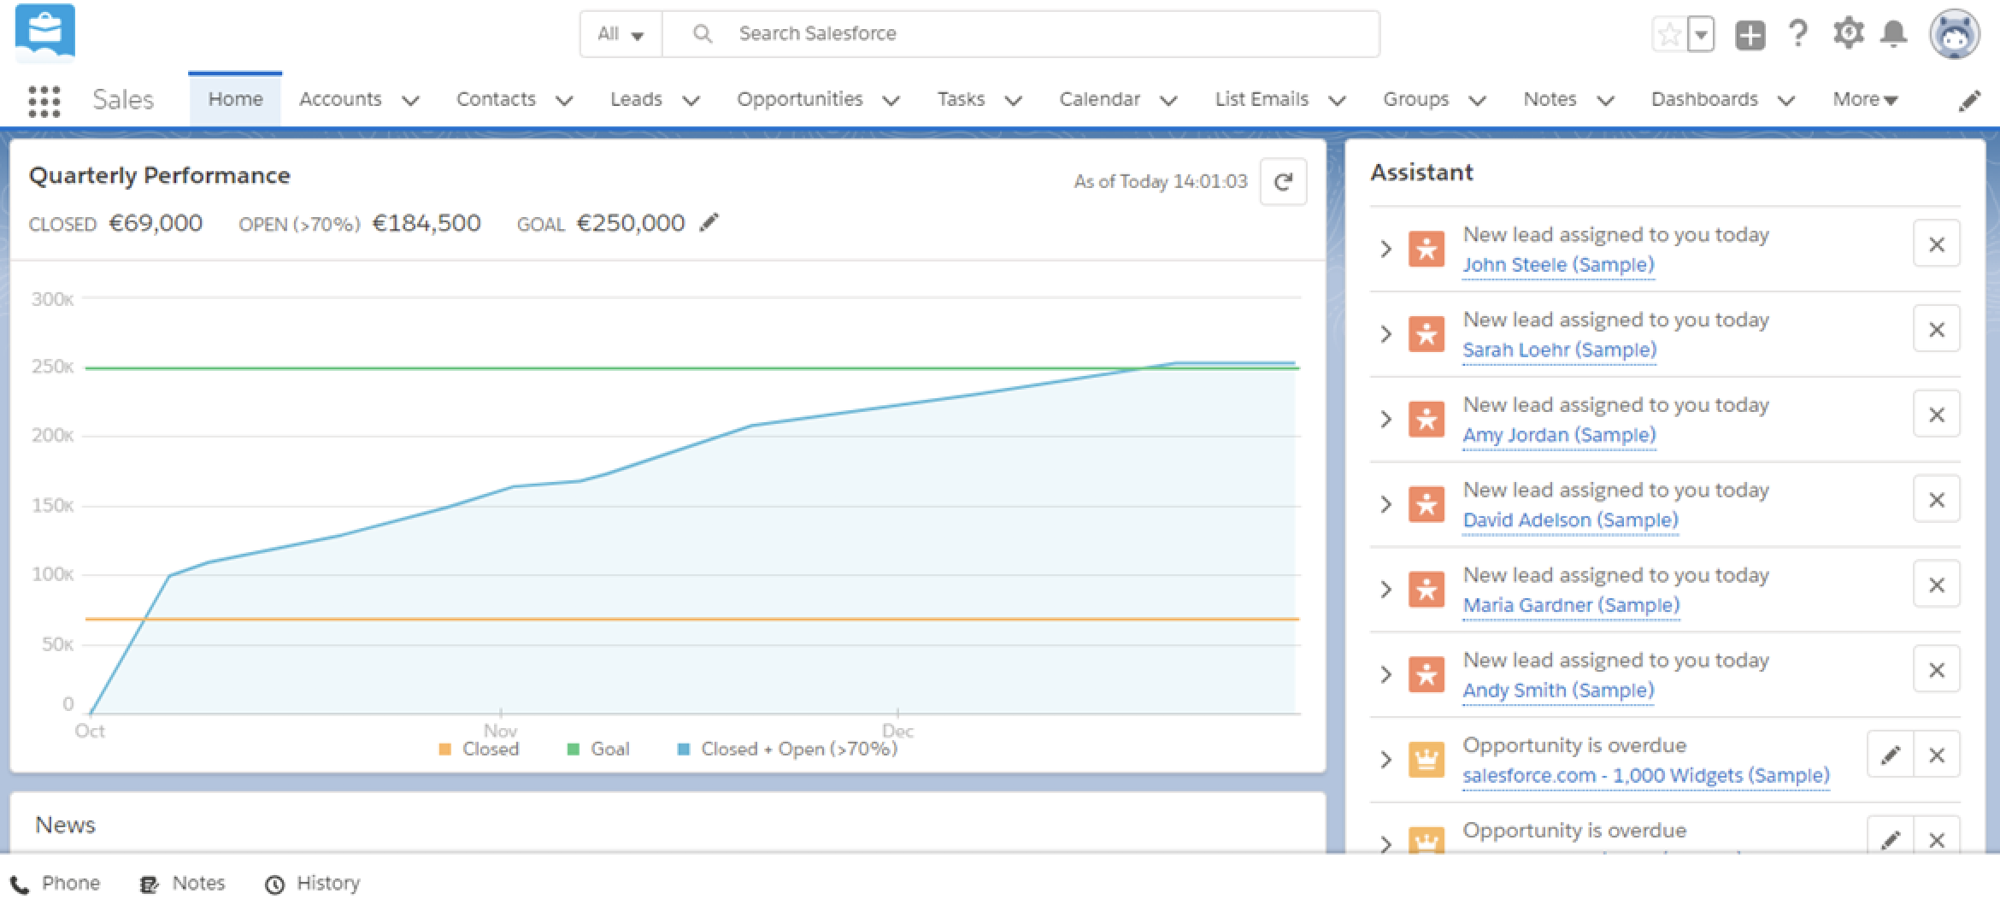Dismiss the Maria Gardner lead notification
Image resolution: width=2000 pixels, height=899 pixels.
[x=1937, y=585]
